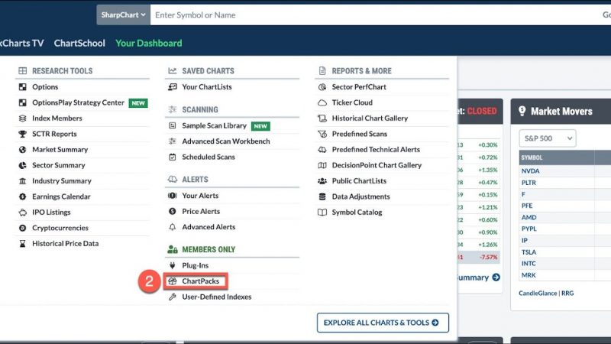This screenshot has height=344, width=611.
Task: Open the AMD symbol link
Action: tap(529, 217)
